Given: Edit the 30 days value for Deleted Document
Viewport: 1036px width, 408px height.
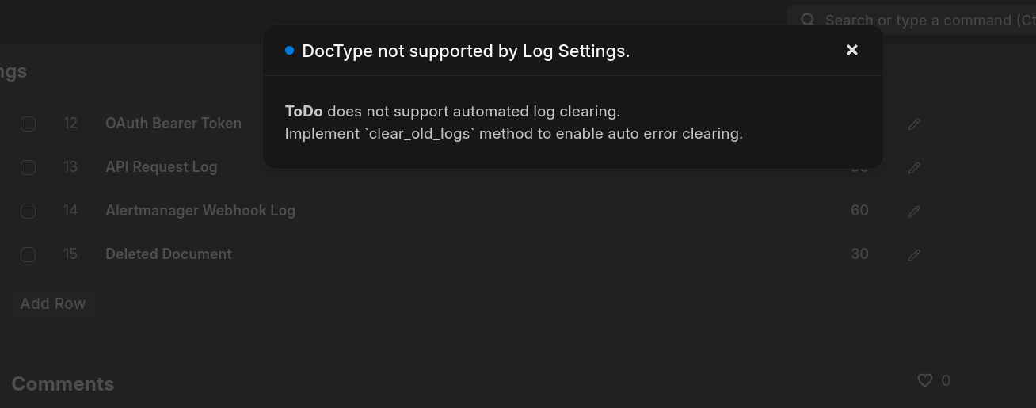Looking at the screenshot, I should 859,254.
